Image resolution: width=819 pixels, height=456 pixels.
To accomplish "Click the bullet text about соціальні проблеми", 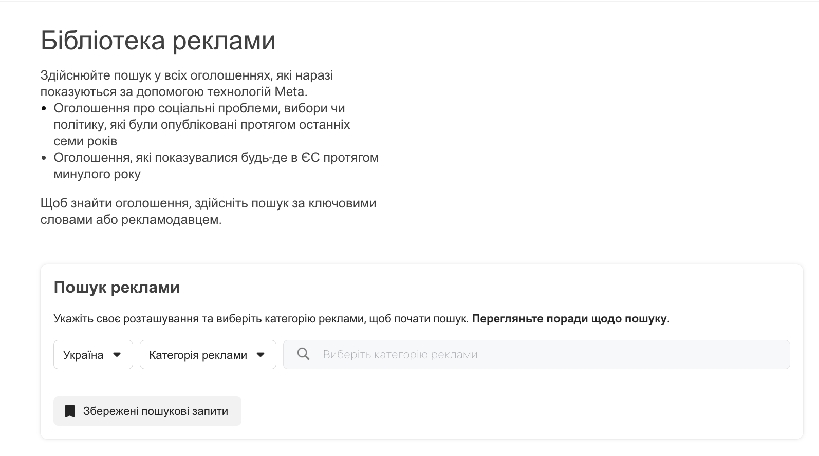I will [x=202, y=125].
